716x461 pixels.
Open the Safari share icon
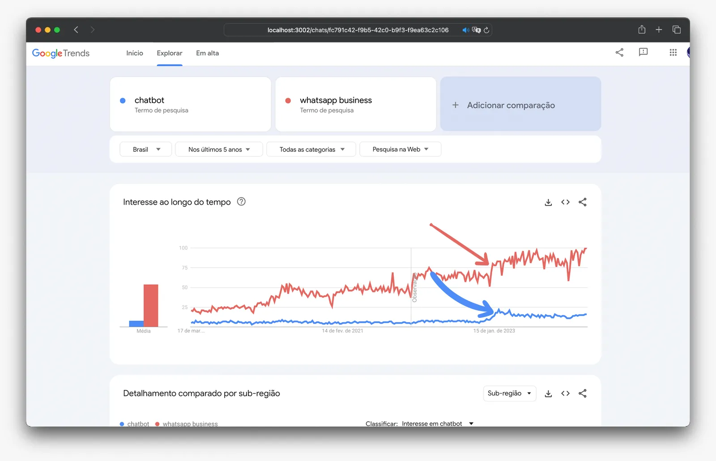tap(642, 30)
